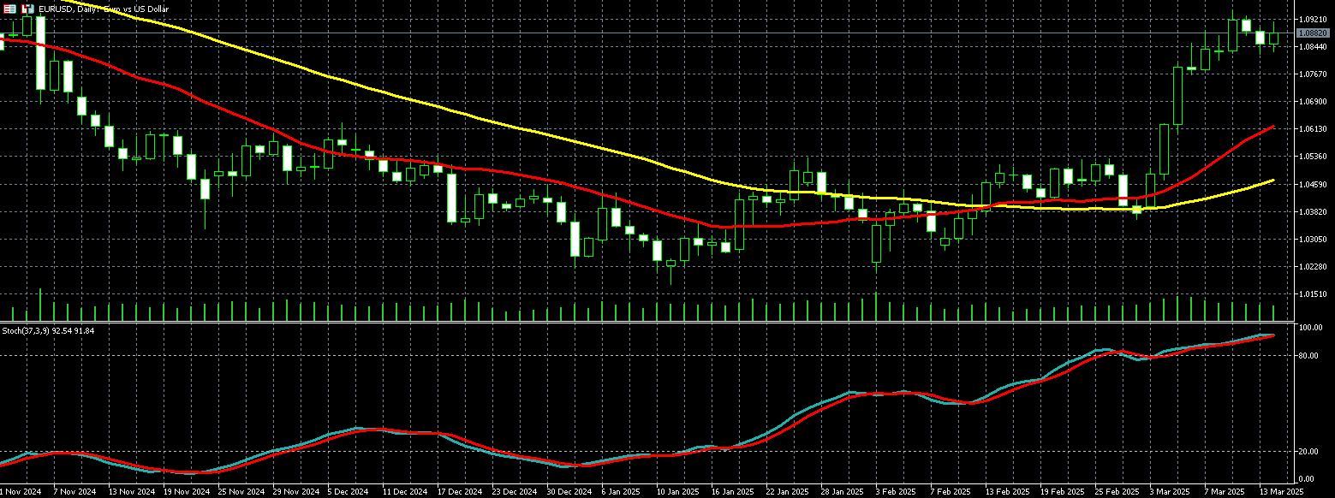1335x498 pixels.
Task: Click the 22 Jan 2025 date label
Action: coord(787,492)
